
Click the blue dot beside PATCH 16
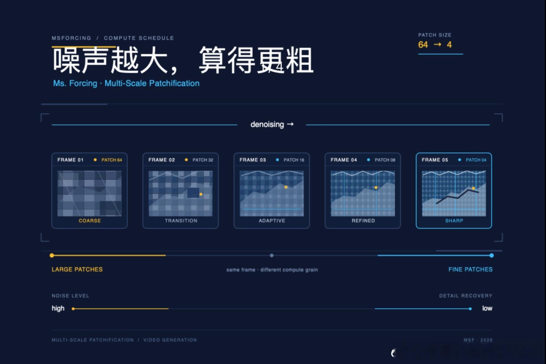(x=277, y=160)
